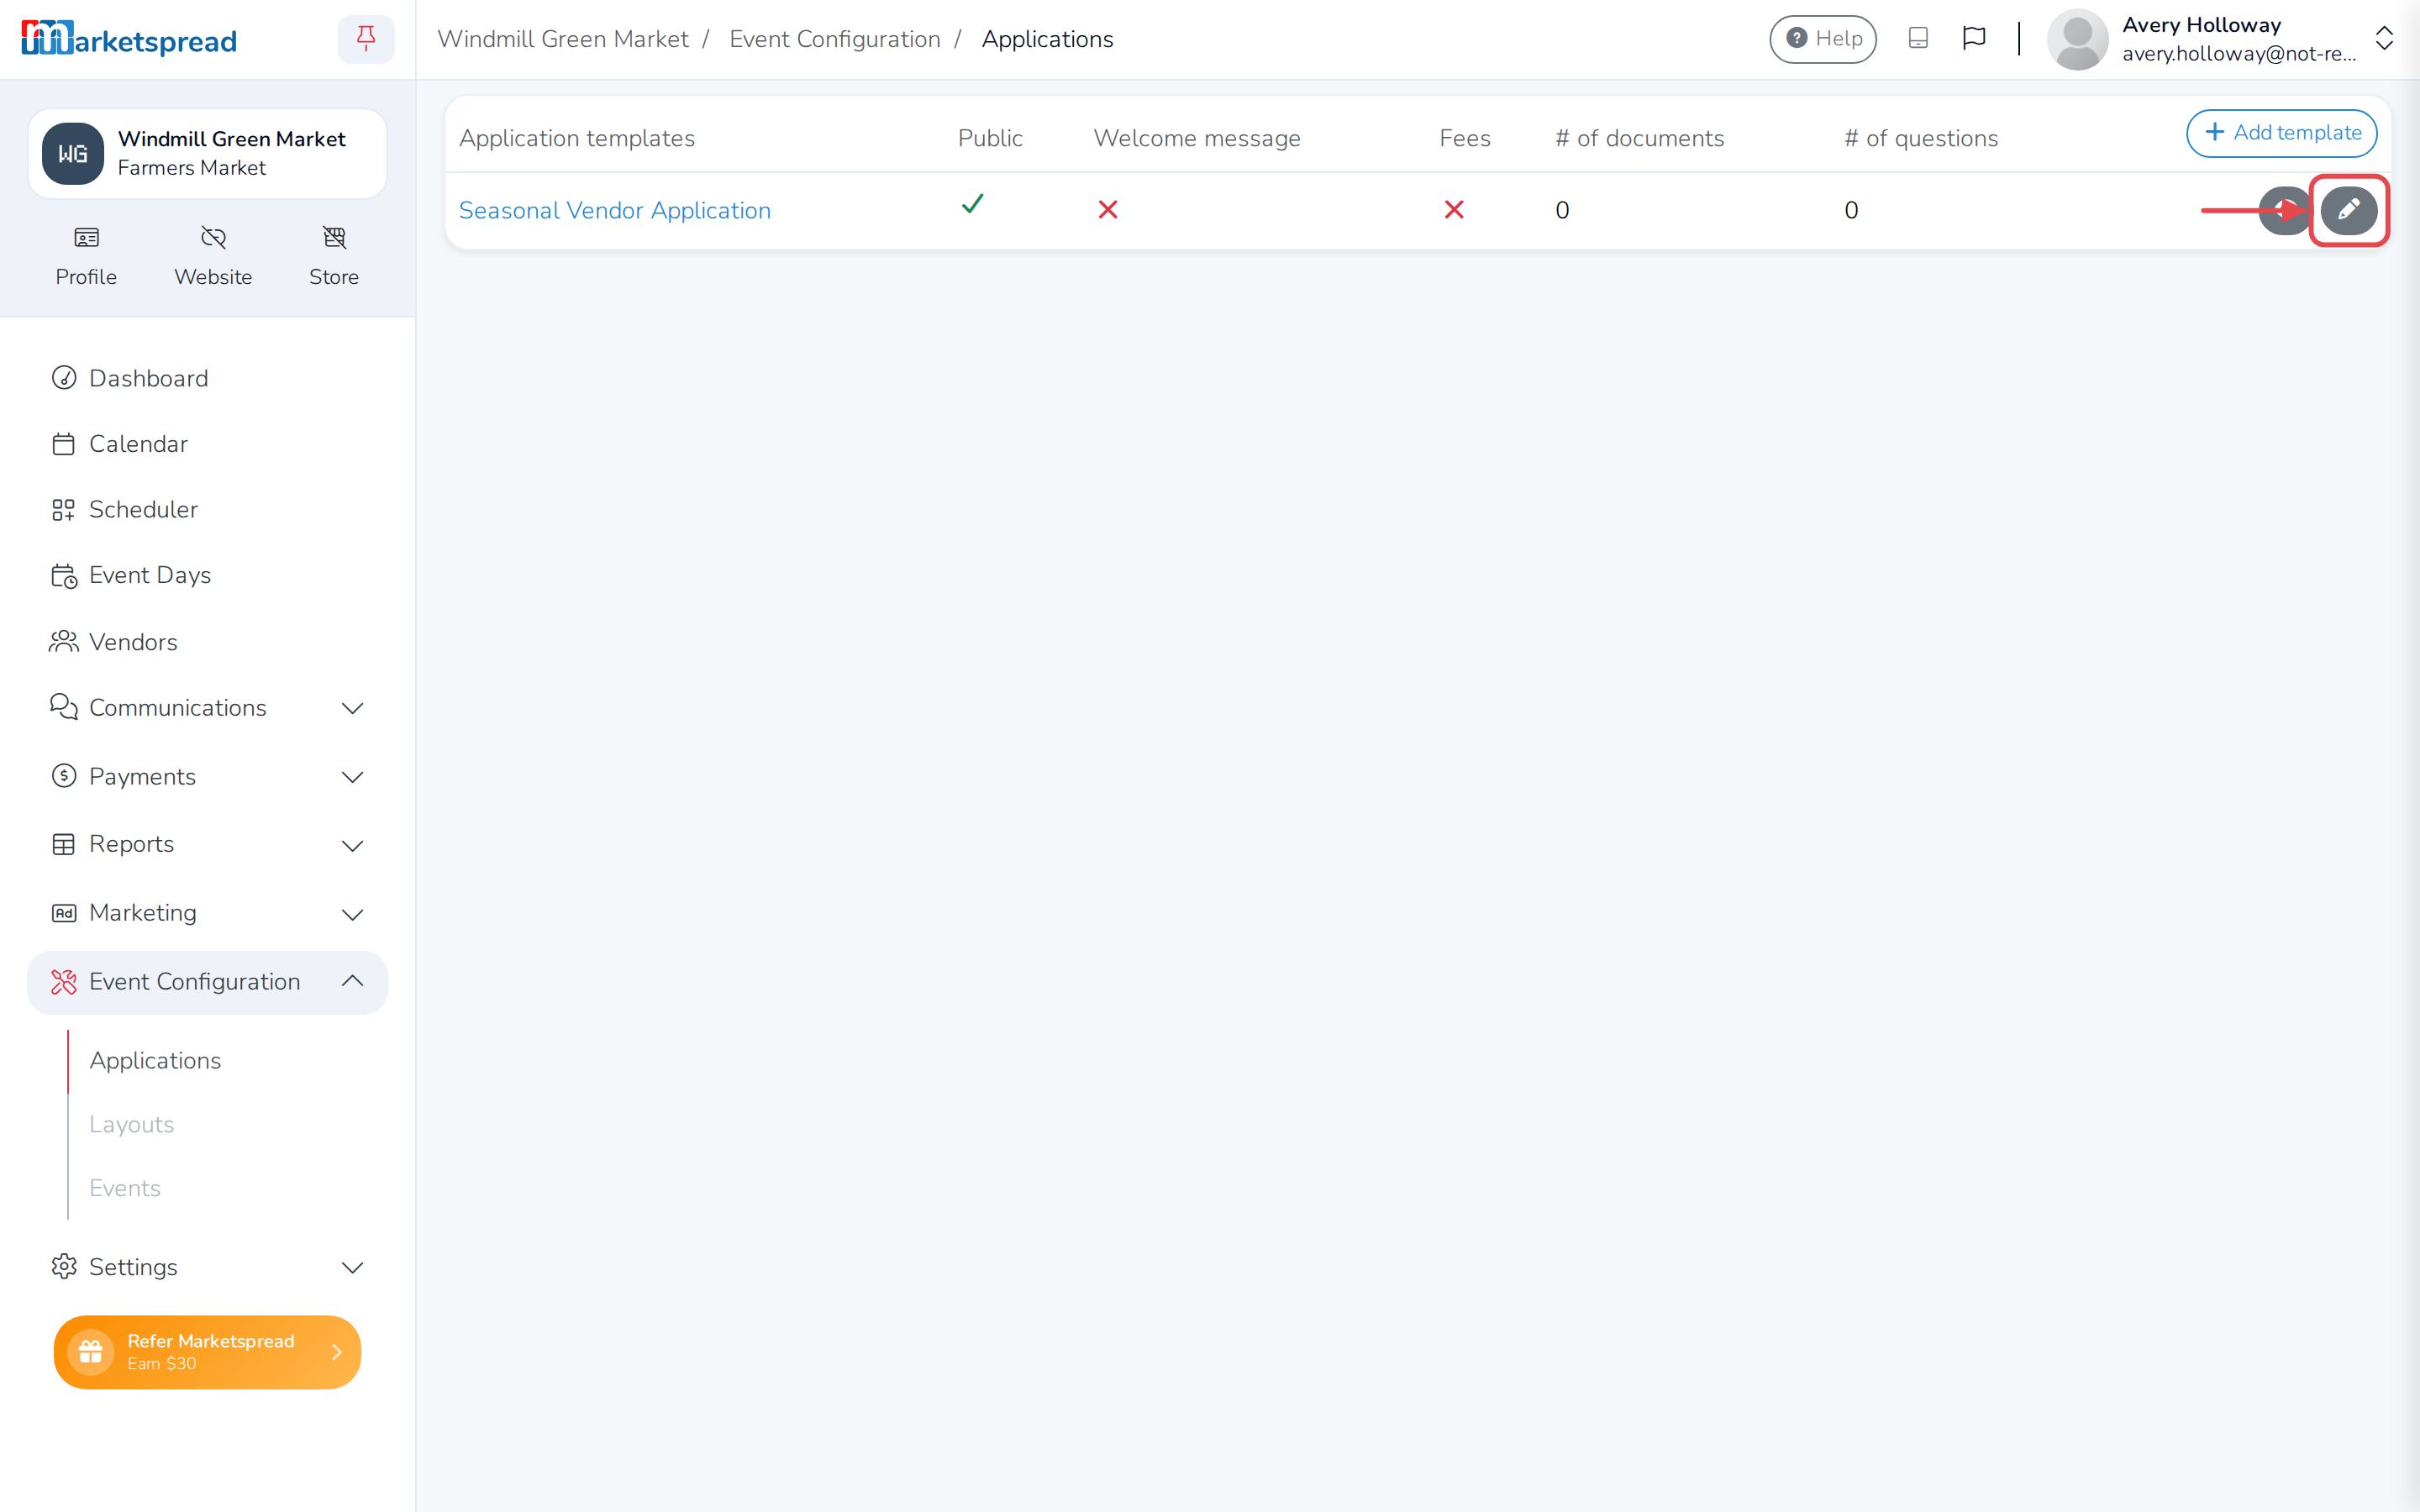This screenshot has width=2420, height=1512.
Task: Open the Website shortcut
Action: pyautogui.click(x=213, y=256)
